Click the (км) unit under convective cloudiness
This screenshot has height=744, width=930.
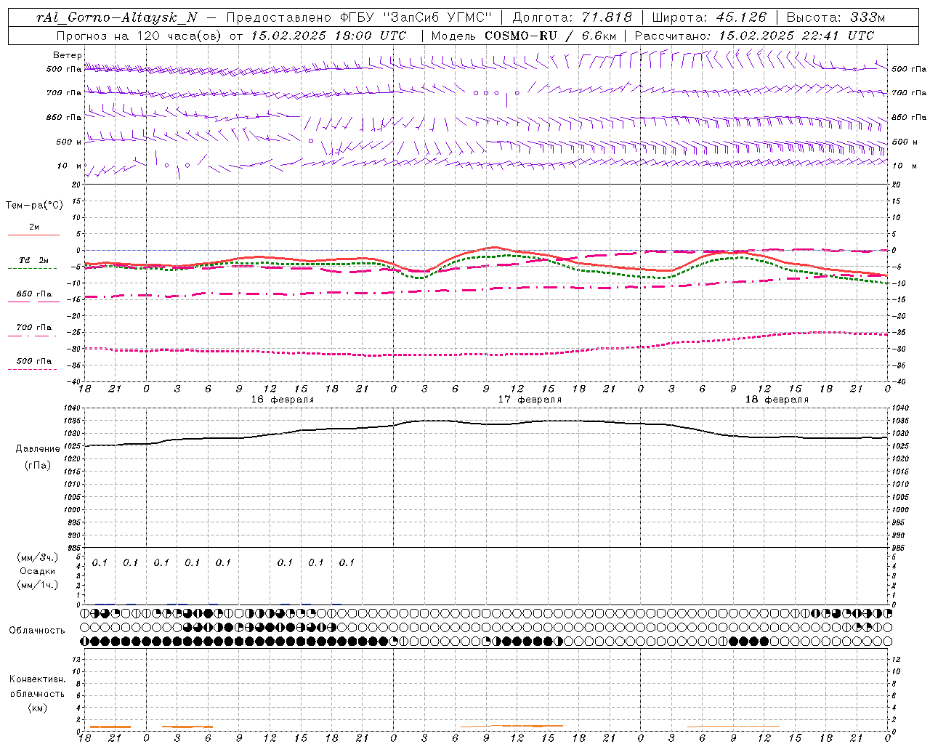click(37, 708)
